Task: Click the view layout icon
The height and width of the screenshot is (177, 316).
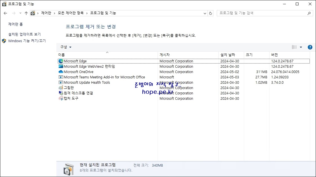Action: coord(294,47)
